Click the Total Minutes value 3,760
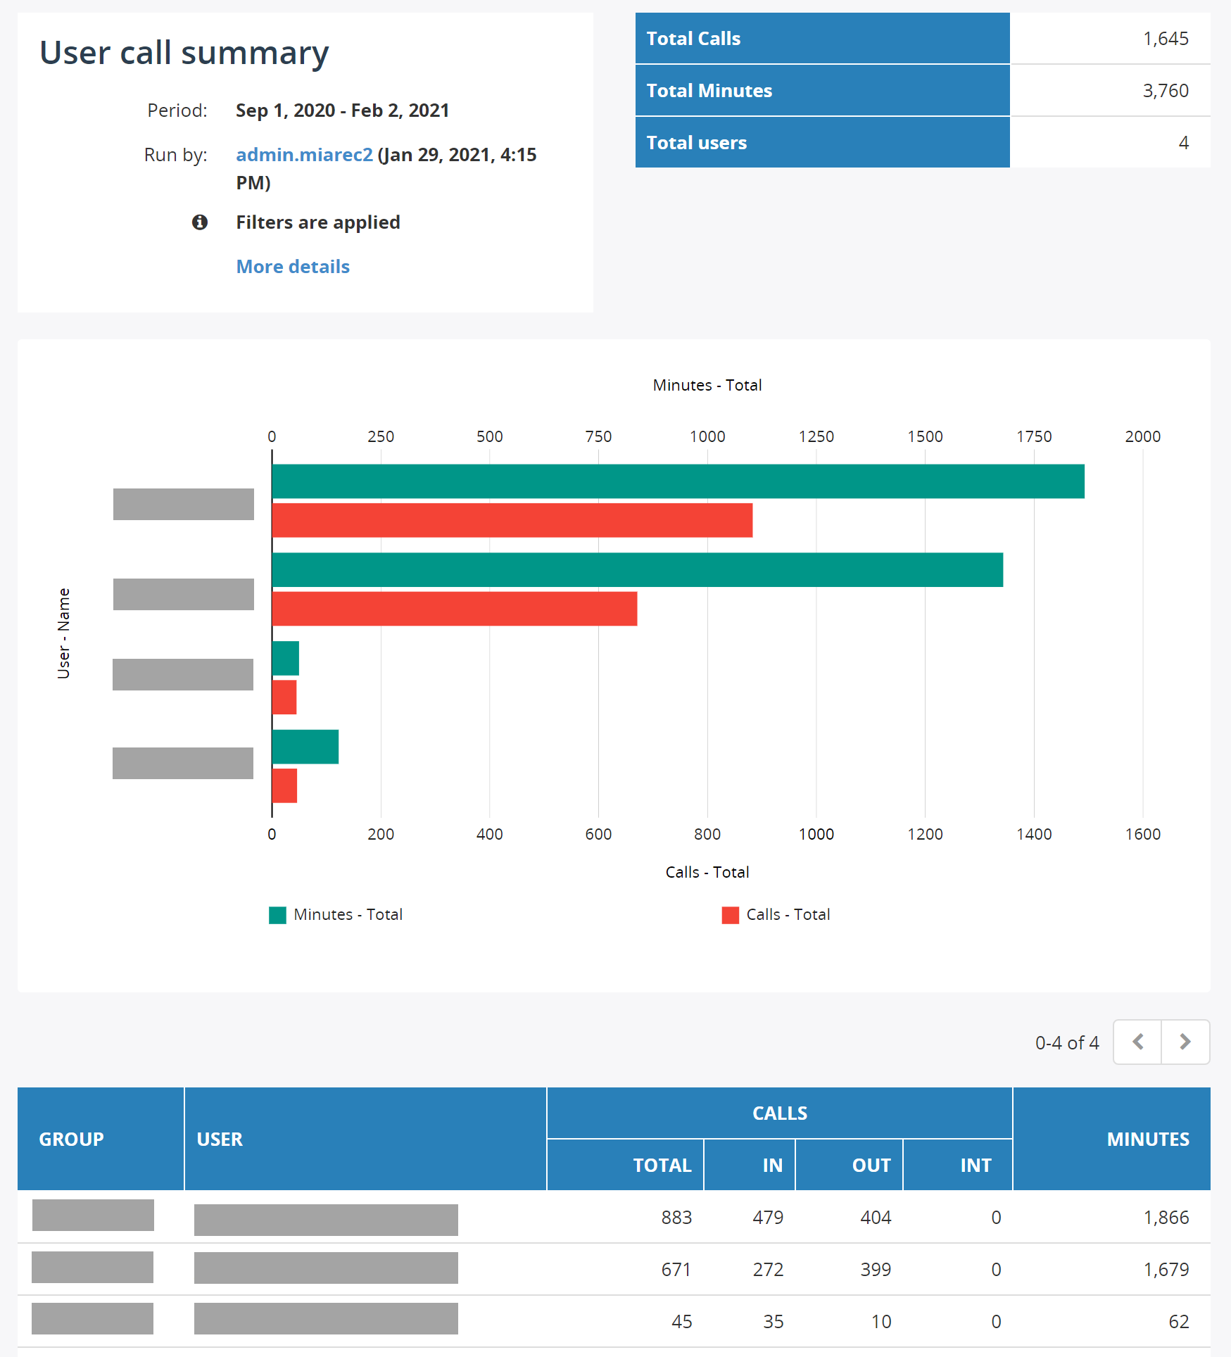Image resolution: width=1231 pixels, height=1357 pixels. (x=1166, y=91)
